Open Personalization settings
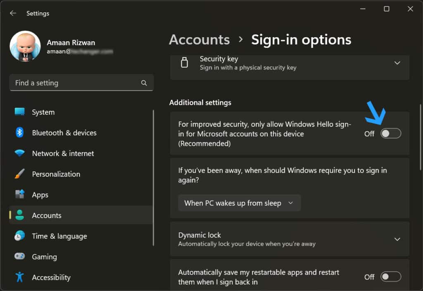This screenshot has width=423, height=291. (x=56, y=174)
